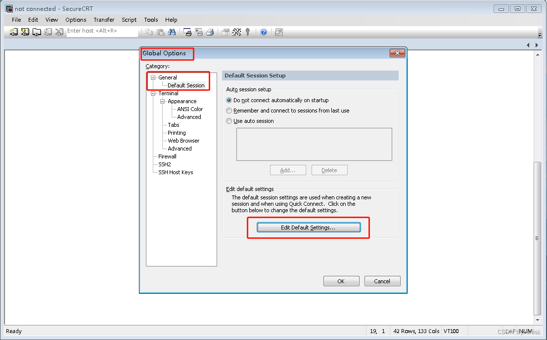Click the OK button
Screen dimensions: 547x340
point(341,281)
